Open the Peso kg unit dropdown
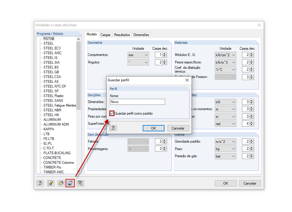Screen dimensions: 292x212 [225, 149]
